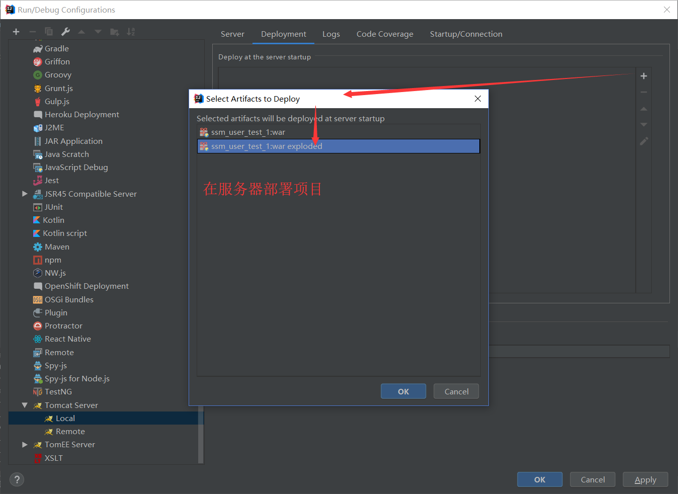Image resolution: width=678 pixels, height=494 pixels.
Task: Click the Move Down arrow in left toolbar
Action: (x=98, y=32)
